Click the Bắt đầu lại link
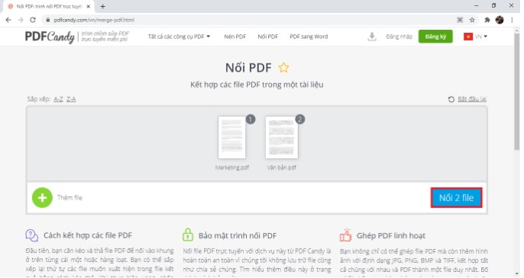Screen dimensions: 524x278 tap(472, 99)
